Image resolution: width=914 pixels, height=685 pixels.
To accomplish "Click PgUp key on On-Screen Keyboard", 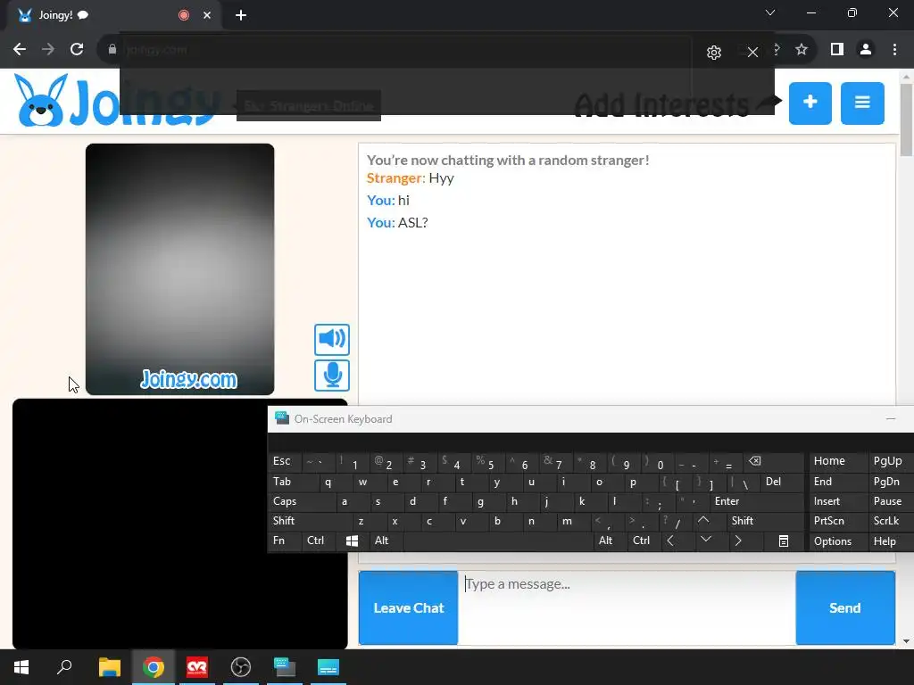I will pyautogui.click(x=890, y=461).
